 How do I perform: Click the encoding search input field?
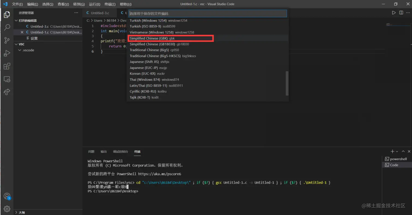(208, 13)
